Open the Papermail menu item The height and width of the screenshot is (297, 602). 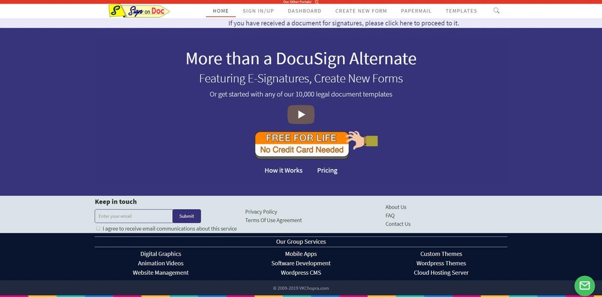pos(416,11)
